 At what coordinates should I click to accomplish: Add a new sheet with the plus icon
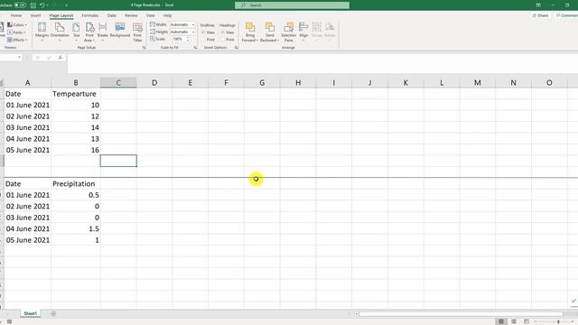pyautogui.click(x=53, y=313)
